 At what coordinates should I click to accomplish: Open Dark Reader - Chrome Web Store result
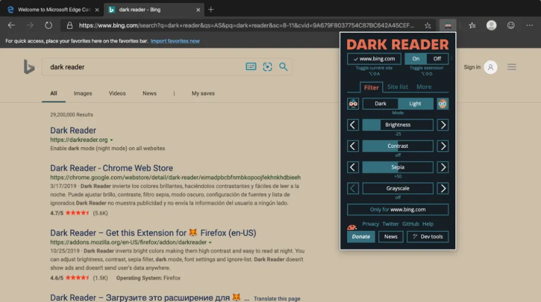(111, 168)
